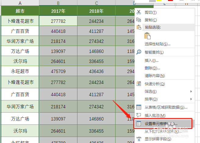Click the second 264601 cell in column B
The width and height of the screenshot is (200, 143).
click(x=58, y=131)
